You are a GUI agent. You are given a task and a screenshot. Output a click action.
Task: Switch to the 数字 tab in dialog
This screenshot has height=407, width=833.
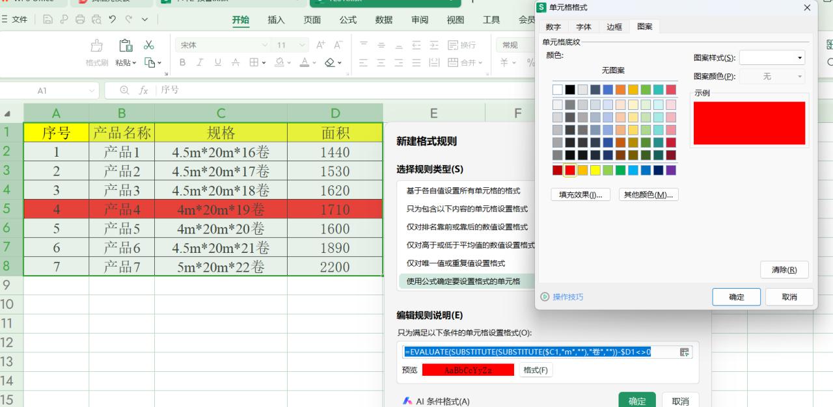(x=553, y=27)
